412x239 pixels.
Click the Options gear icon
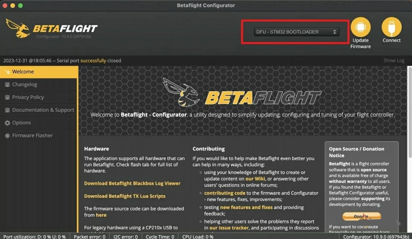click(7, 123)
